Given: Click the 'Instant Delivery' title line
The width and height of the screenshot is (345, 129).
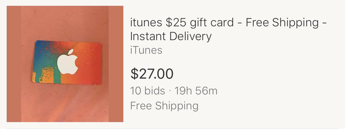Looking at the screenshot, I should coord(171,36).
